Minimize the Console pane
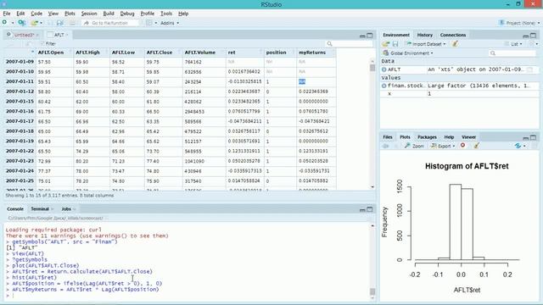Viewport: 543px width, 305px height. 362,209
